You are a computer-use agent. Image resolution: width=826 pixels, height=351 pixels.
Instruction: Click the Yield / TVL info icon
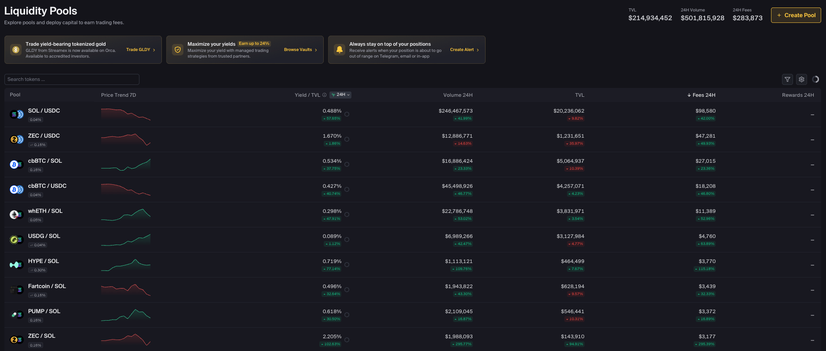tap(325, 95)
